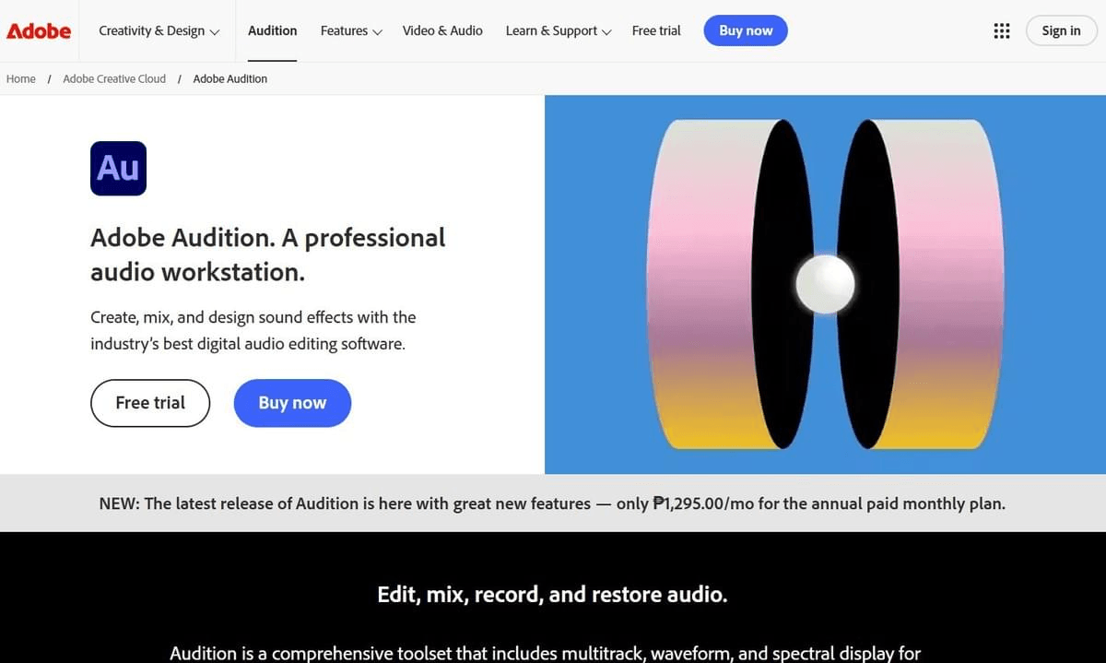
Task: Start the Free trial from hero section
Action: click(x=150, y=403)
